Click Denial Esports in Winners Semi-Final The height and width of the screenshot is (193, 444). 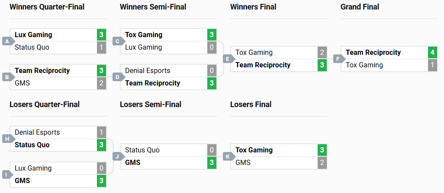[x=148, y=70]
